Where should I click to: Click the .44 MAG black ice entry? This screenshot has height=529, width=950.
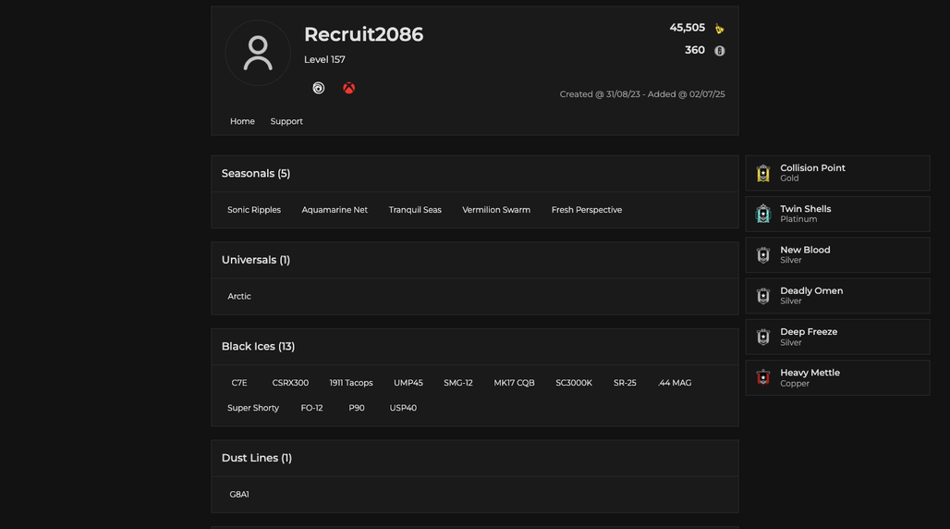click(x=675, y=383)
